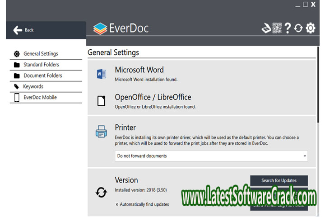Open help via question mark icon

click(x=288, y=28)
